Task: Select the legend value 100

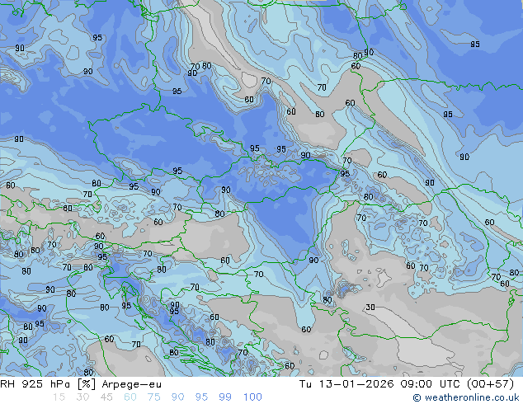Action: [252, 397]
